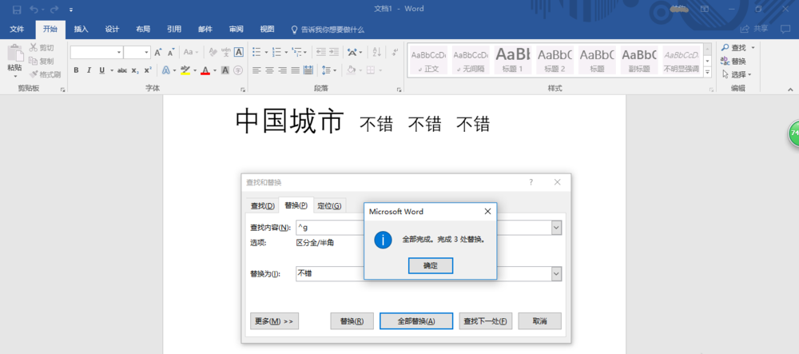Open the font name dropdown
799x354 pixels.
point(119,52)
